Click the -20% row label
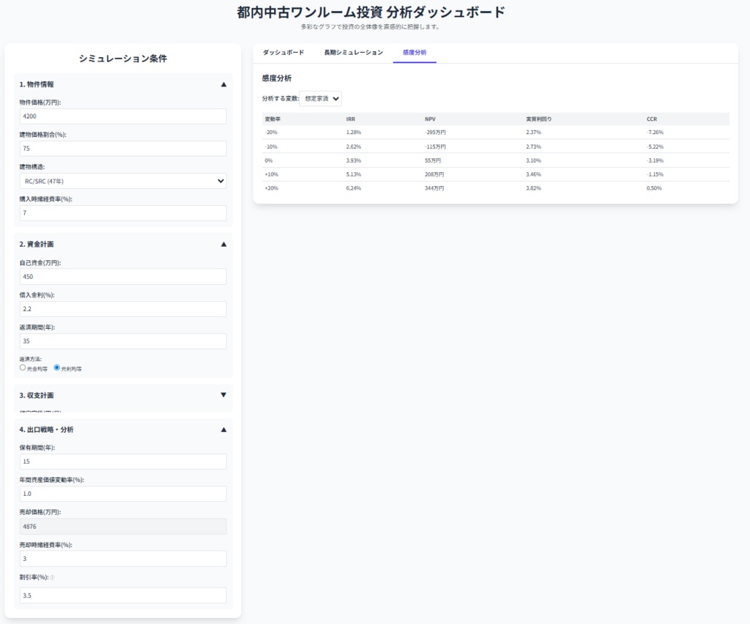Image resolution: width=750 pixels, height=624 pixels. [x=271, y=133]
